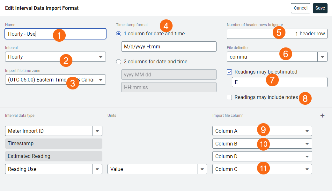332x191 pixels.
Task: Select 1 column for date and time
Action: pyautogui.click(x=119, y=34)
